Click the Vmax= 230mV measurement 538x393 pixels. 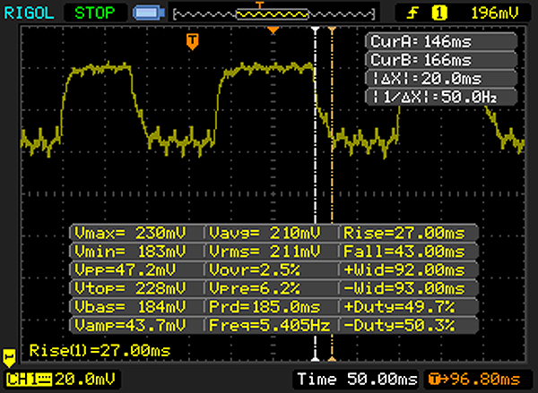(x=130, y=233)
